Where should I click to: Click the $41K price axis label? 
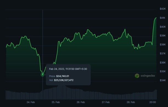[x=163, y=18]
